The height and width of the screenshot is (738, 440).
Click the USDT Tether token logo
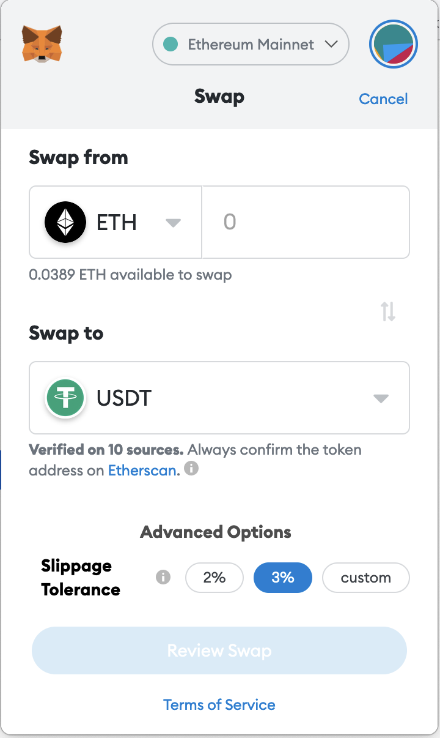pos(65,398)
